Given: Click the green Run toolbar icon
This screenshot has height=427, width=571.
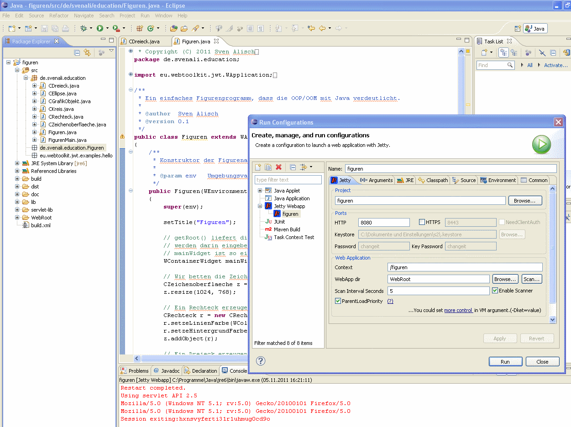Looking at the screenshot, I should click(x=100, y=28).
